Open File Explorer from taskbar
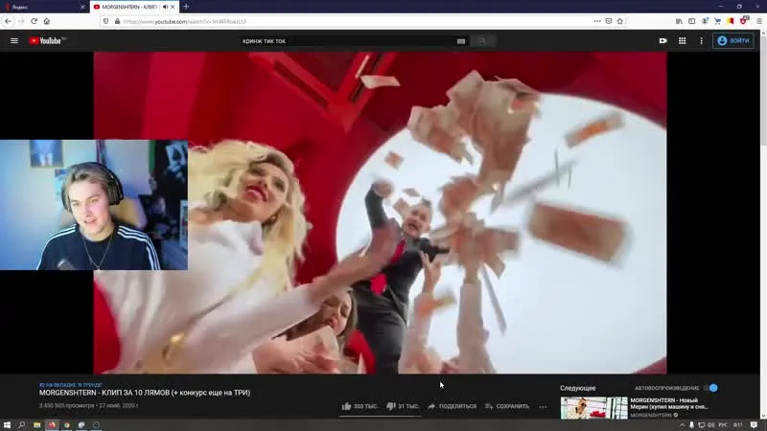The width and height of the screenshot is (767, 431). [x=36, y=425]
